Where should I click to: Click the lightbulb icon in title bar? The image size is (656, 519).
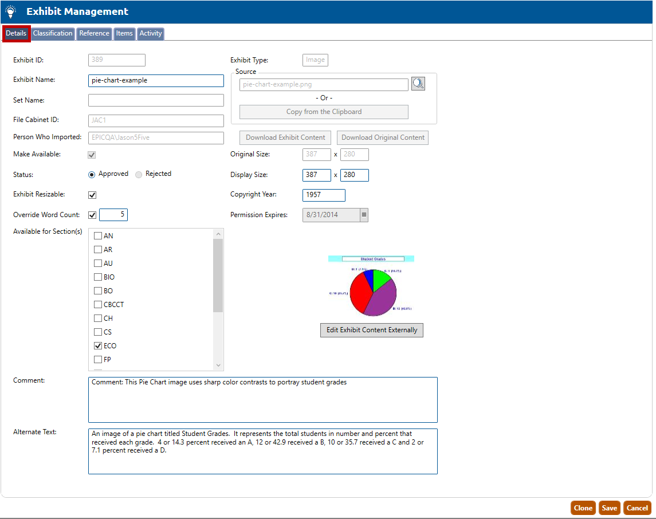coord(10,11)
